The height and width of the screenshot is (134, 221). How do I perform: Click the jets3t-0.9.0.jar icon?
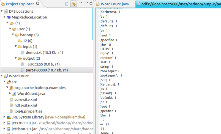(x=9, y=123)
